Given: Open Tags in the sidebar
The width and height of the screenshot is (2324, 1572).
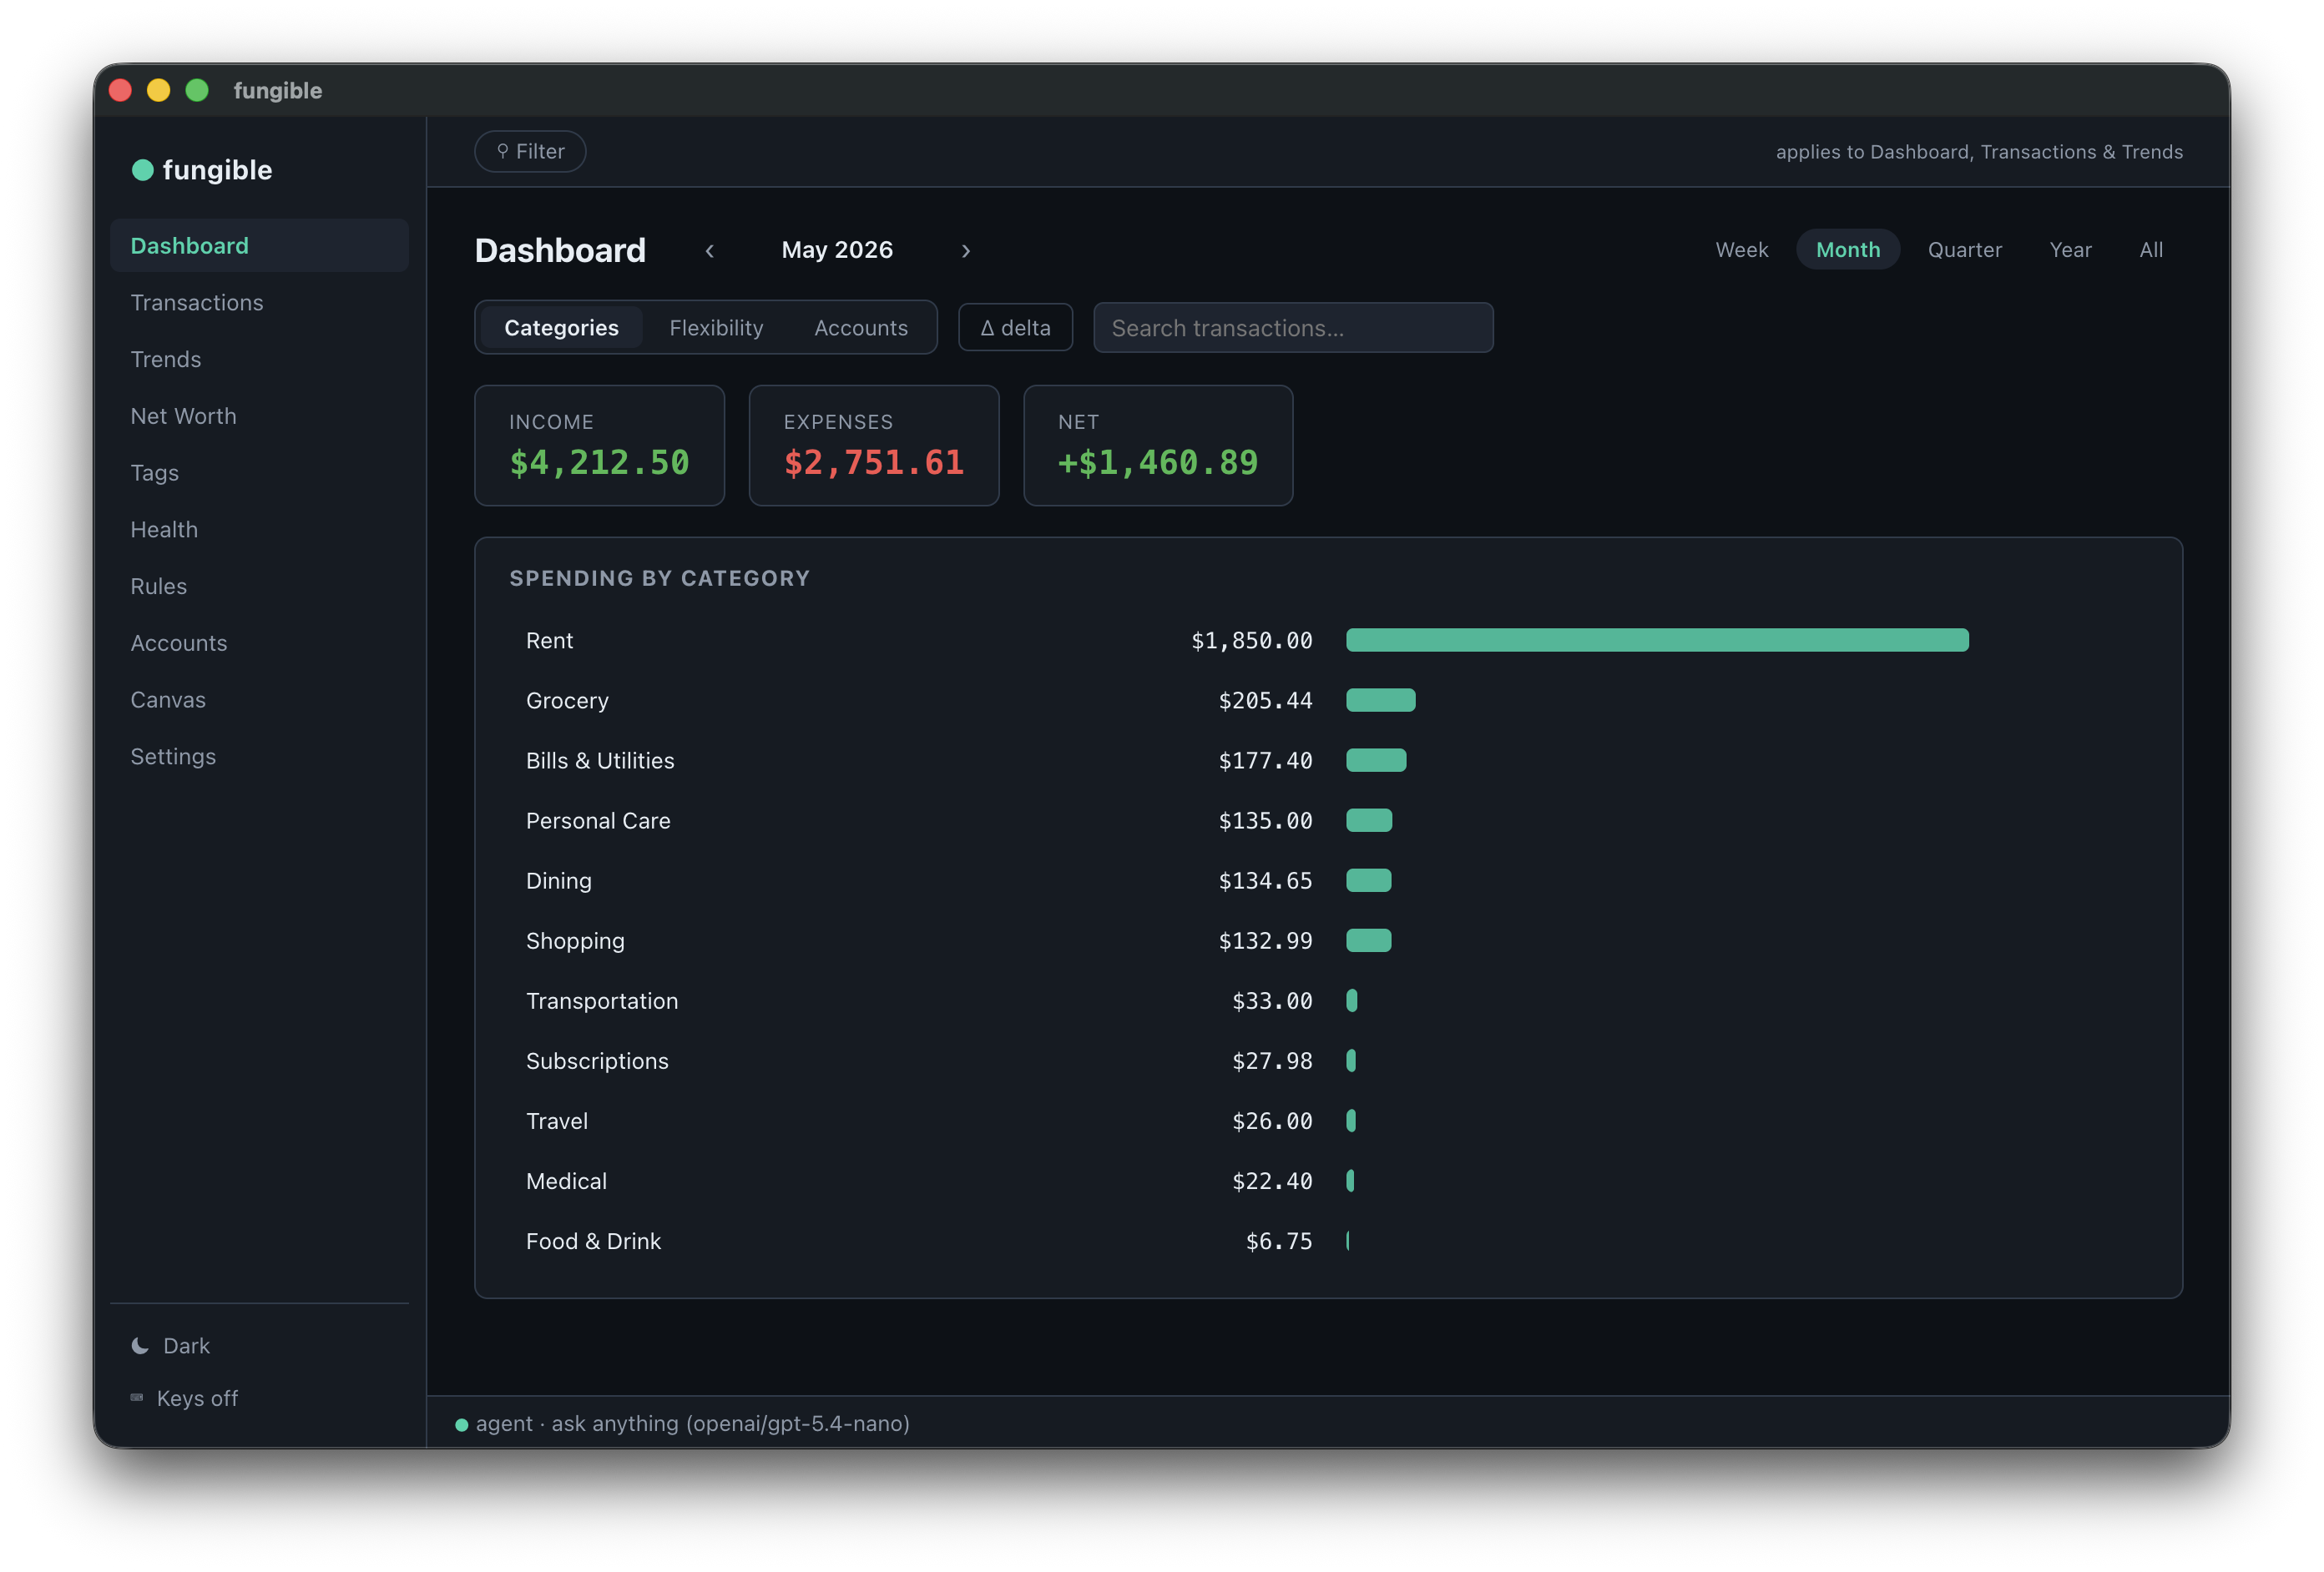Looking at the screenshot, I should (x=259, y=473).
